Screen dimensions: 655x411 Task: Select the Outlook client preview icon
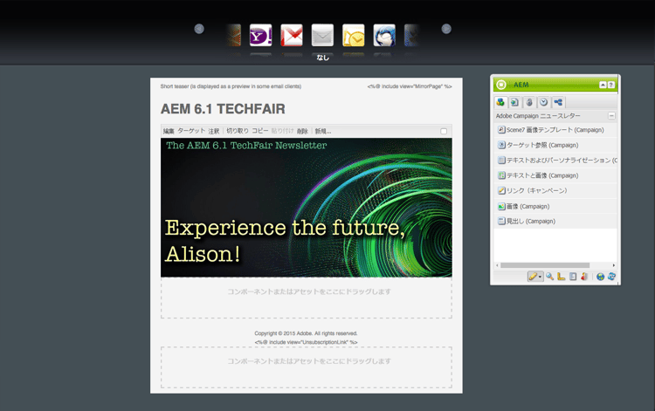[354, 35]
